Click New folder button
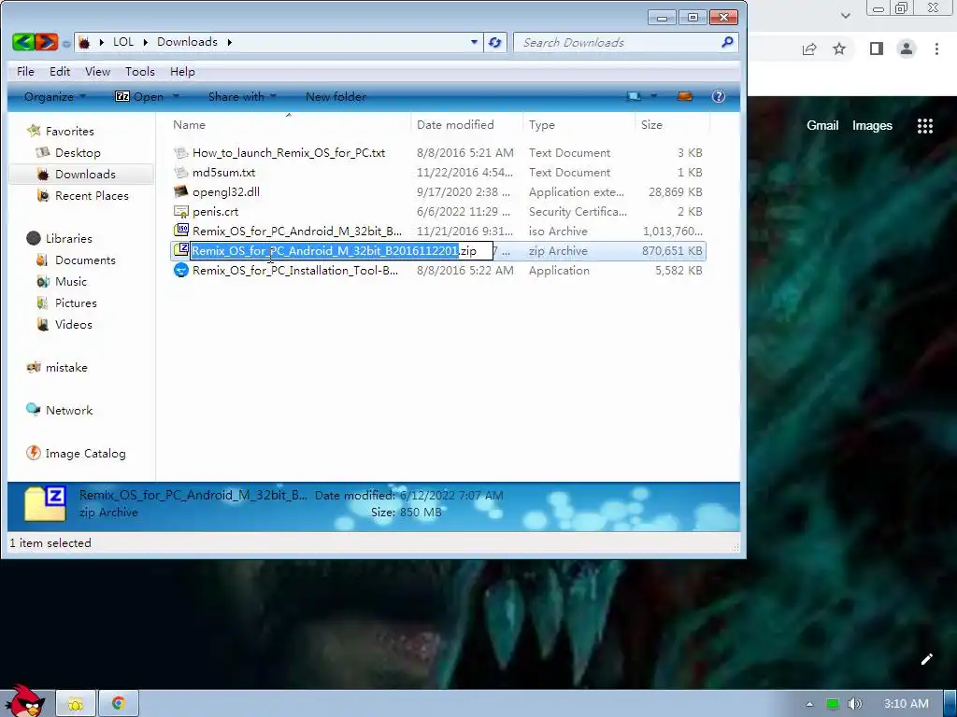957x717 pixels. pos(336,96)
